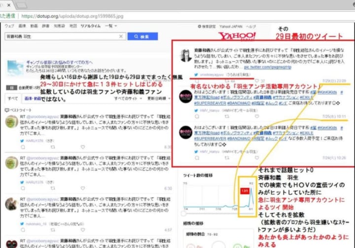355x248 pixels.
Task: Open the first tweet's green avatar thumbnail
Action: click(x=12, y=123)
